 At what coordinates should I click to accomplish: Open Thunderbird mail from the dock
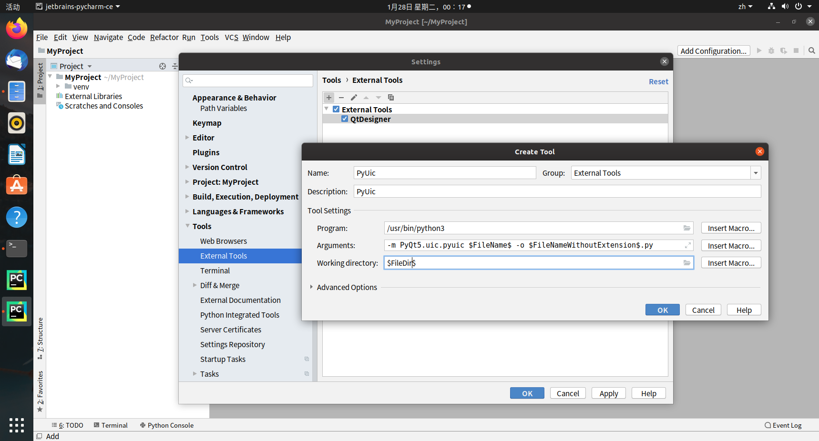point(17,60)
